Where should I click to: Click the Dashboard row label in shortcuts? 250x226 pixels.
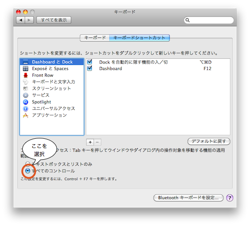(111, 69)
